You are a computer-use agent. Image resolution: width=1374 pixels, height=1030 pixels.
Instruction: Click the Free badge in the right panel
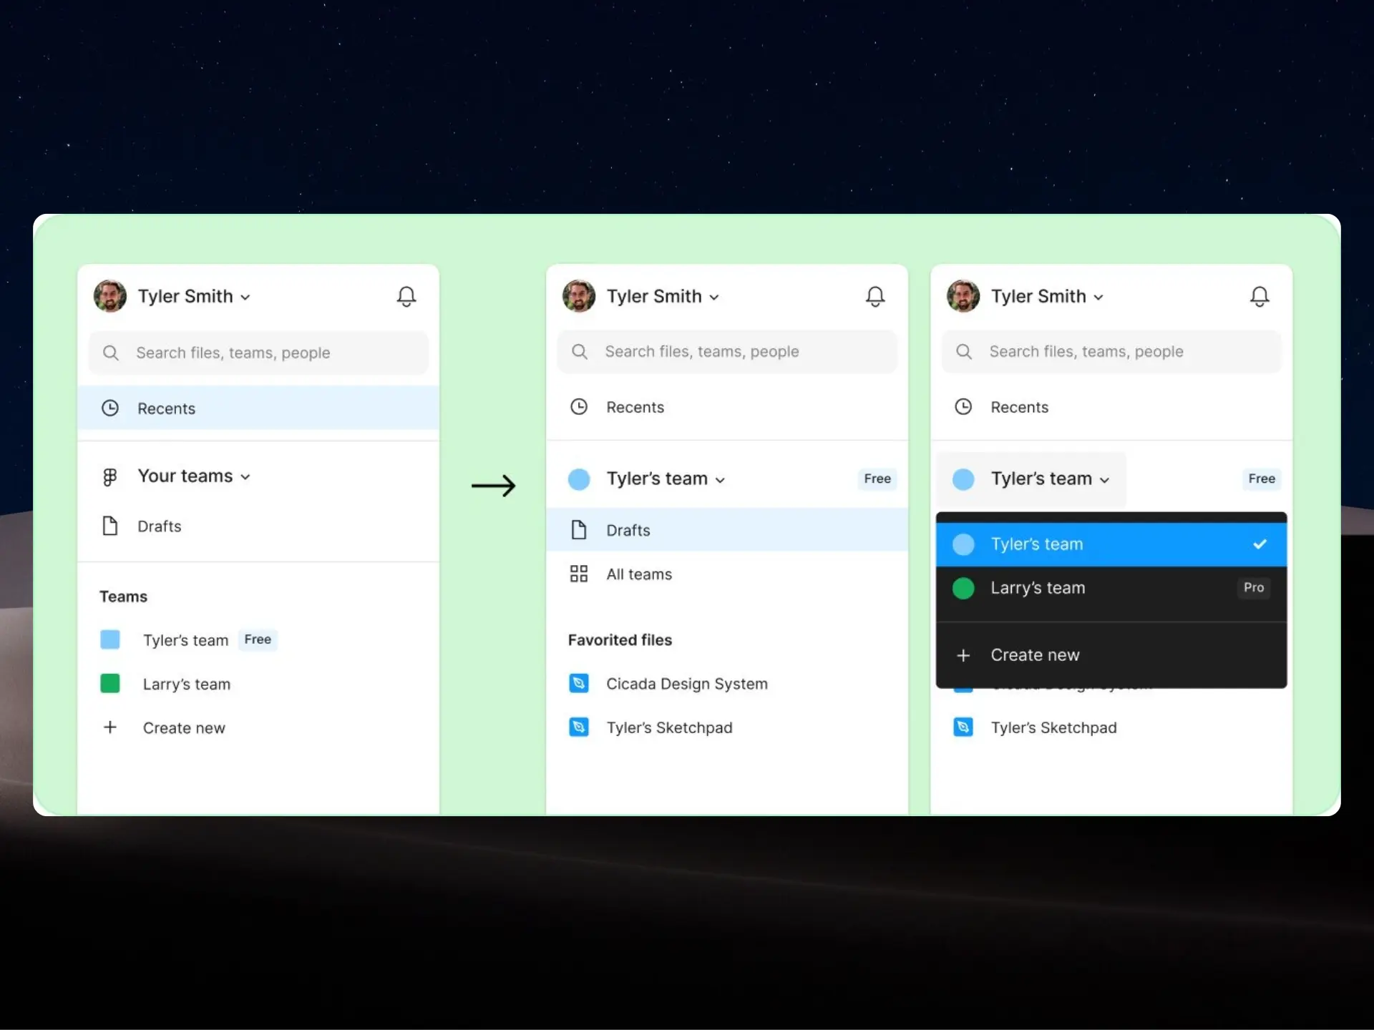(x=1261, y=479)
